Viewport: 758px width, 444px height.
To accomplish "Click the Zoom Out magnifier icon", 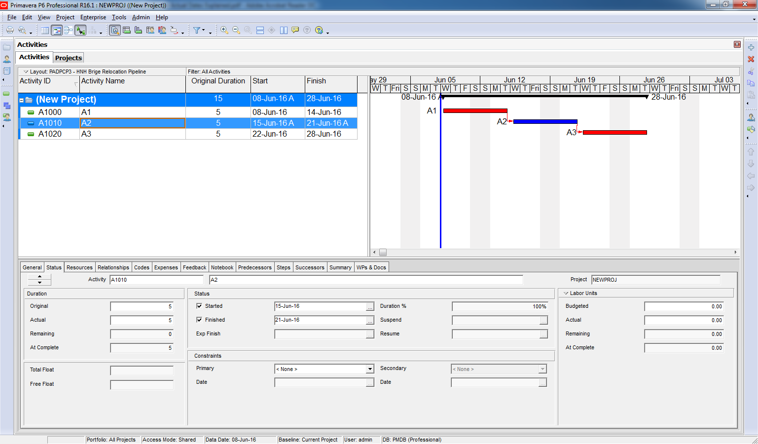I will pos(236,30).
